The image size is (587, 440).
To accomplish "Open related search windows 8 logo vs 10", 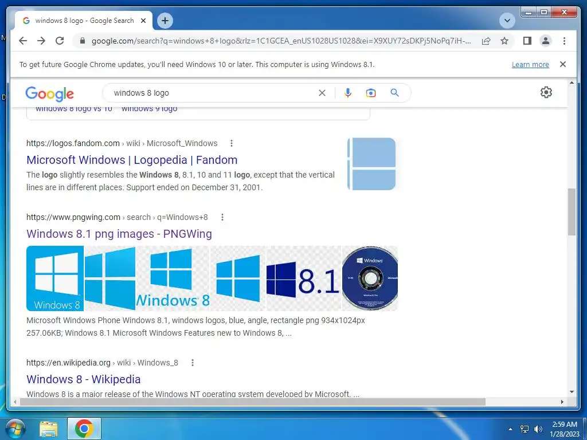I will point(74,109).
